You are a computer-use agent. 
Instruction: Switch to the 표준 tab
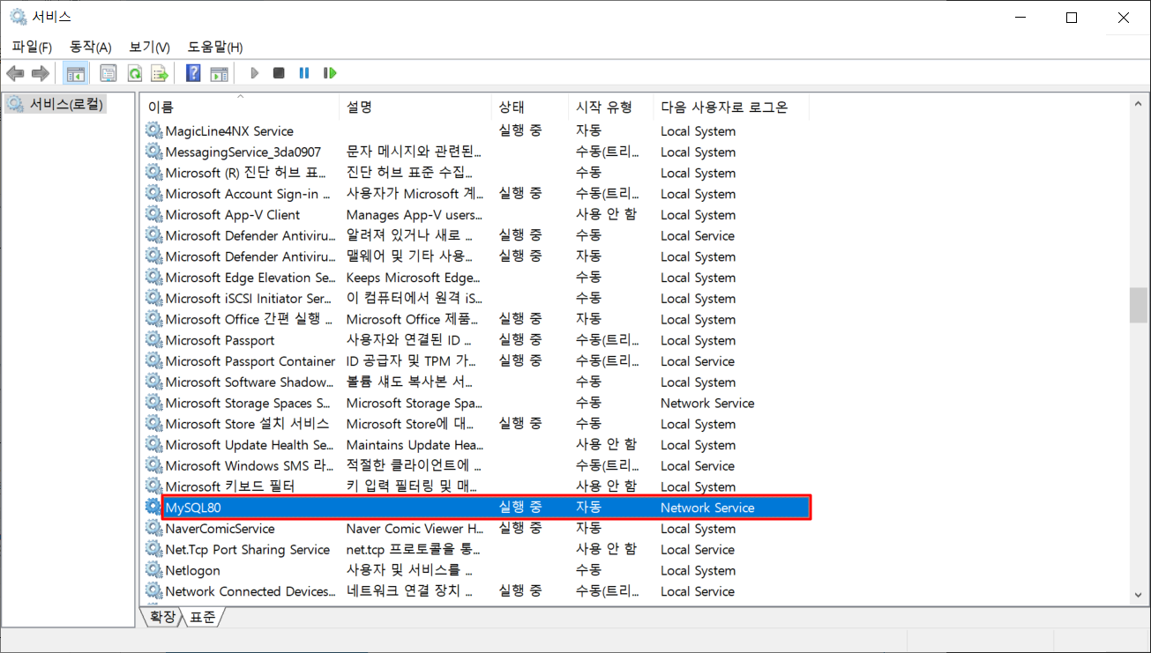click(x=202, y=617)
